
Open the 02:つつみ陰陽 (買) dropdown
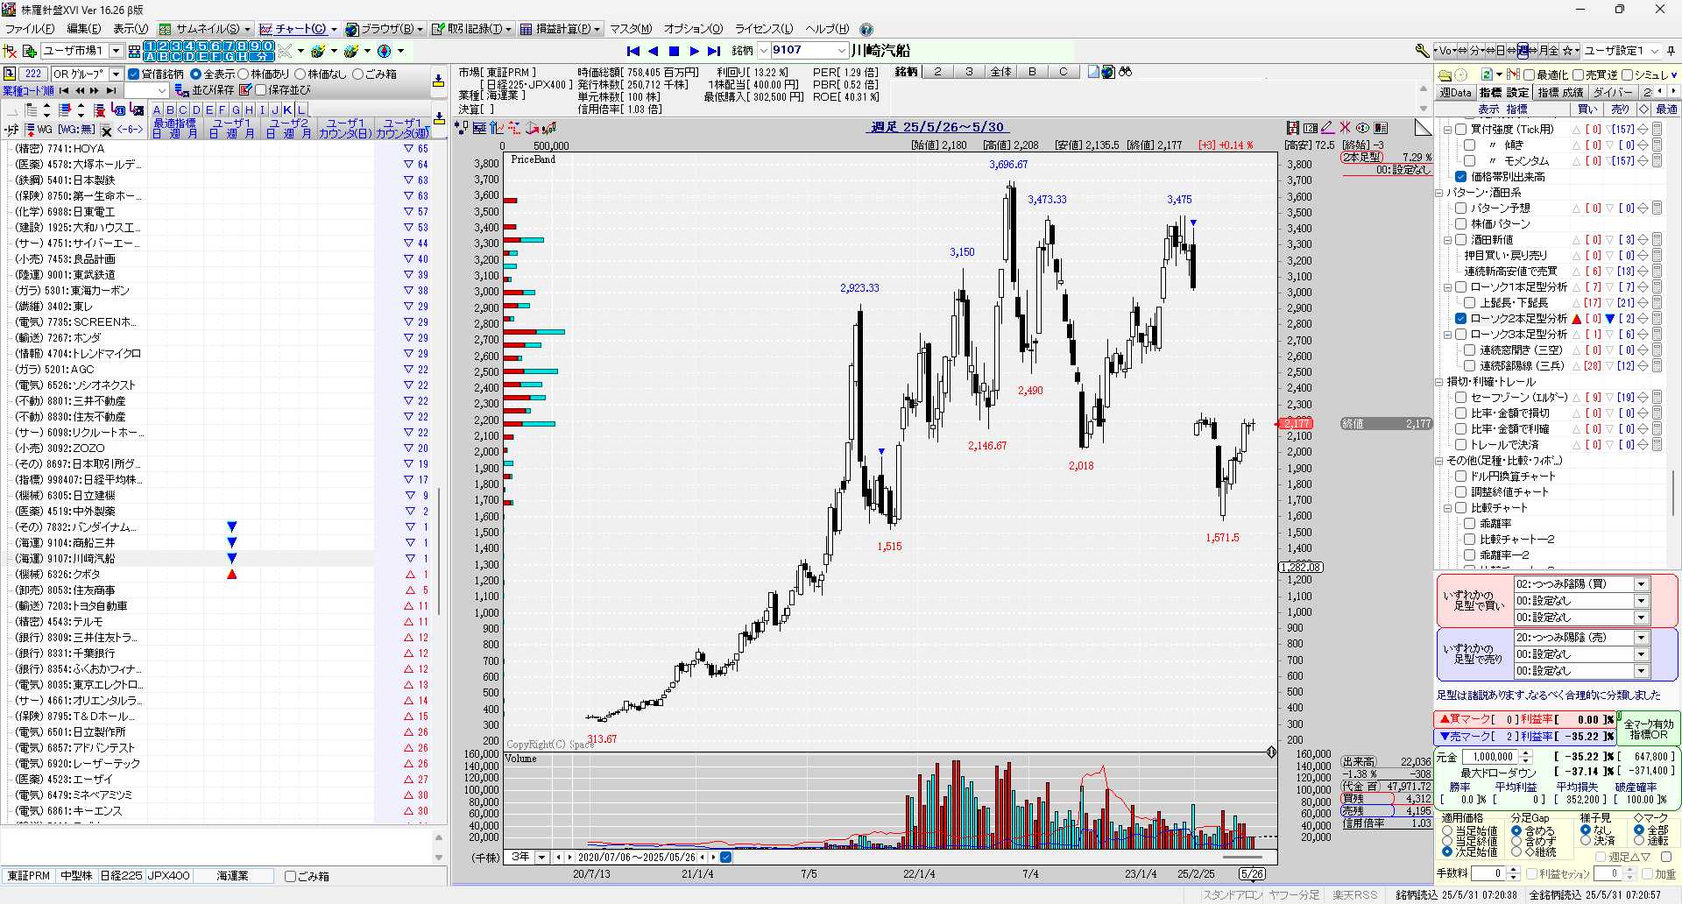(1642, 584)
